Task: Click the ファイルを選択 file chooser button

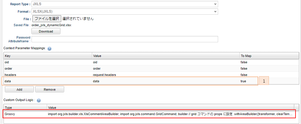Action: 47,18
